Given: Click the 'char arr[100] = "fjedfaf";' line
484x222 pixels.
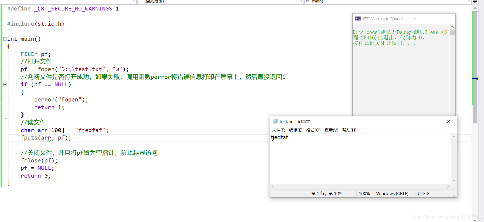Looking at the screenshot, I should tap(64, 130).
